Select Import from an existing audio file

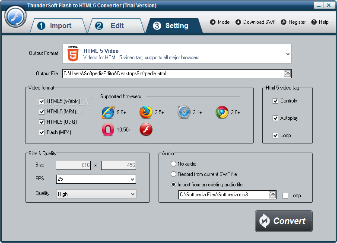pyautogui.click(x=173, y=185)
